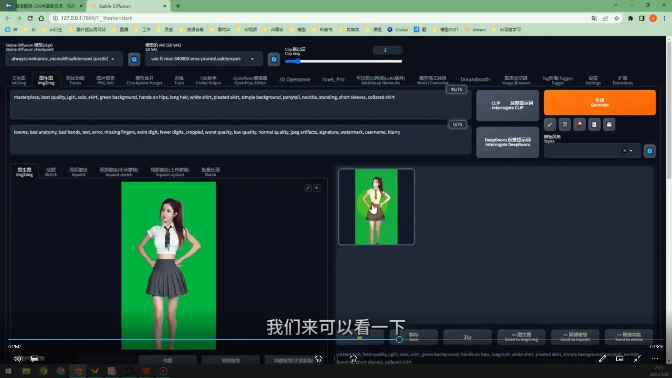Click the Generate button
The image size is (672, 378).
pyautogui.click(x=599, y=102)
